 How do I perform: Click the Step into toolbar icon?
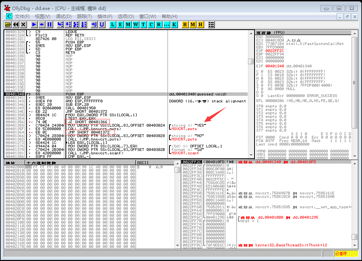(60, 25)
